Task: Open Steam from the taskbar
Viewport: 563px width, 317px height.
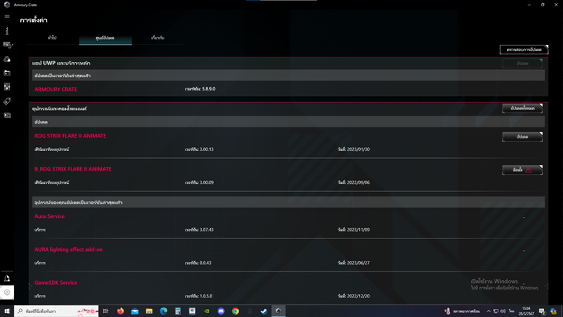Action: pos(264,311)
